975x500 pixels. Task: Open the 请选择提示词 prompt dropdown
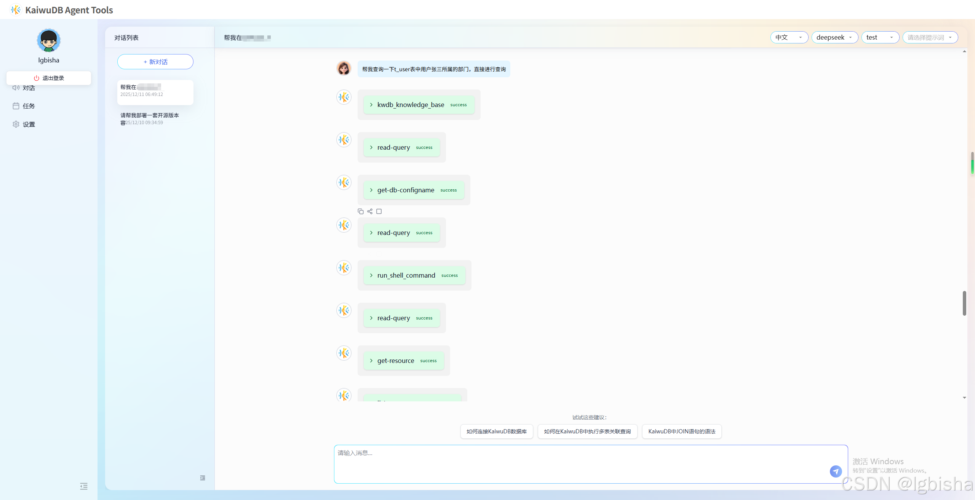[930, 37]
